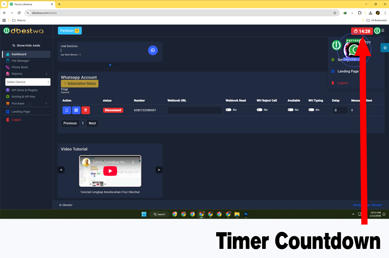Click the hamburger menu icon in header

tap(383, 31)
